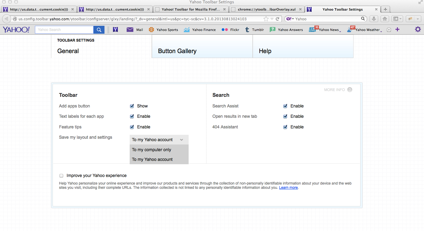424x231 pixels.
Task: Click the Learn more link
Action: pyautogui.click(x=288, y=188)
